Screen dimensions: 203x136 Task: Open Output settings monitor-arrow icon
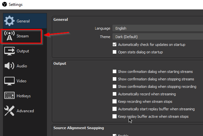coord(9,51)
